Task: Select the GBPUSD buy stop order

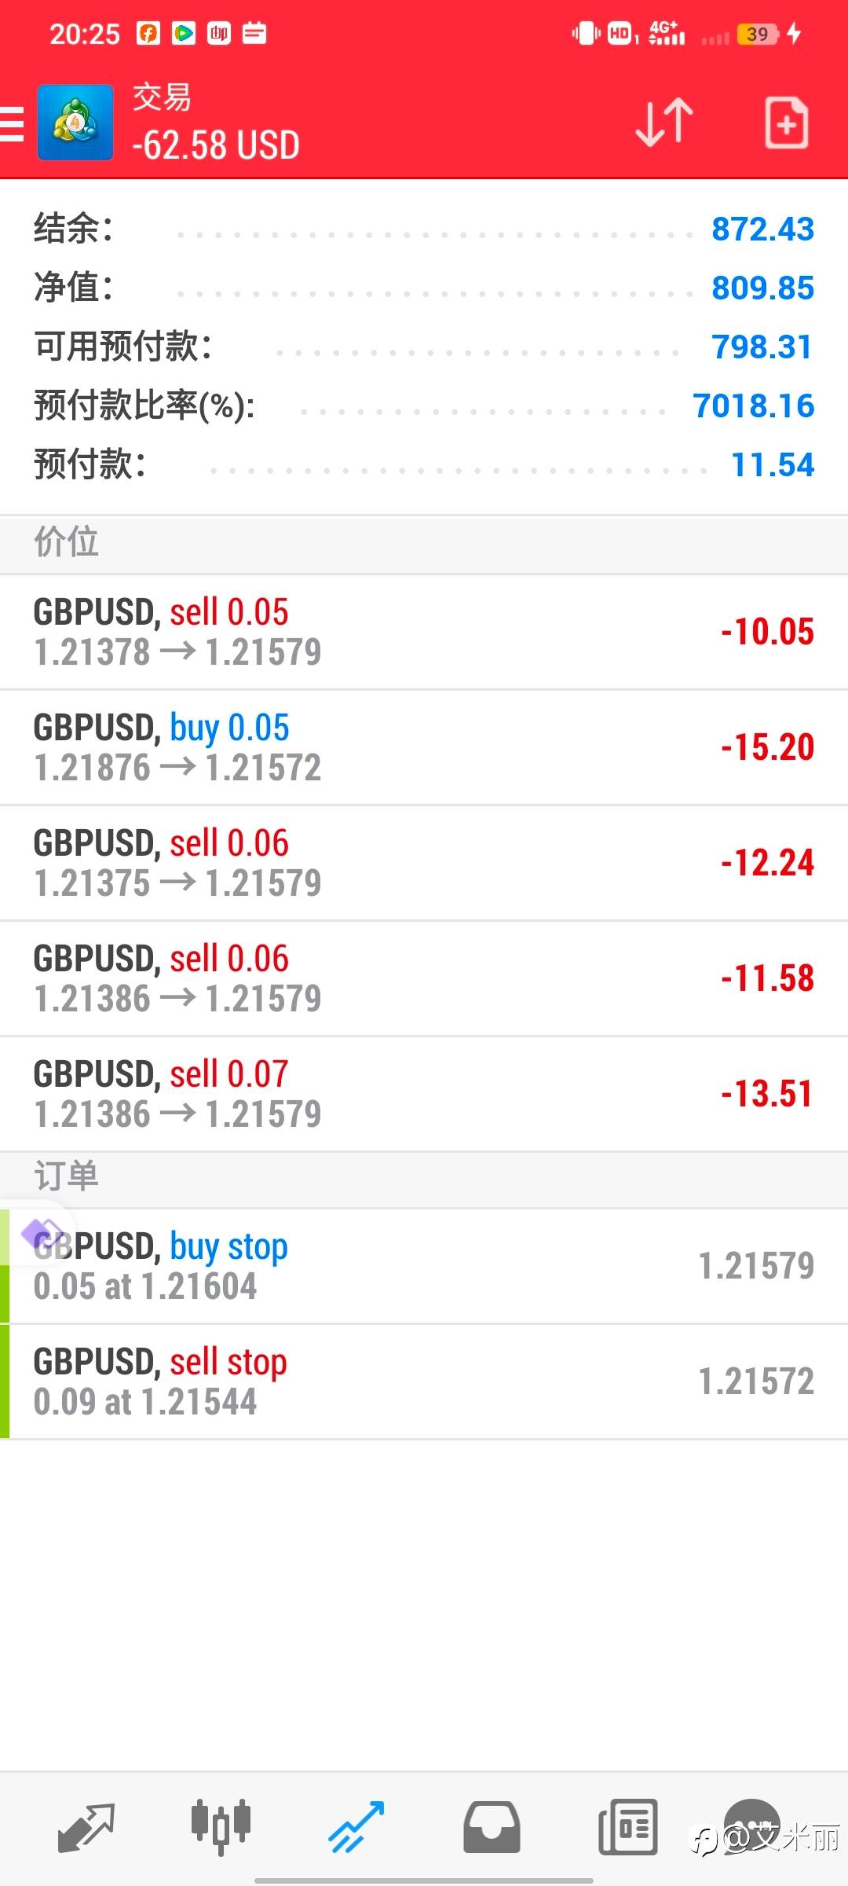Action: click(x=424, y=1266)
